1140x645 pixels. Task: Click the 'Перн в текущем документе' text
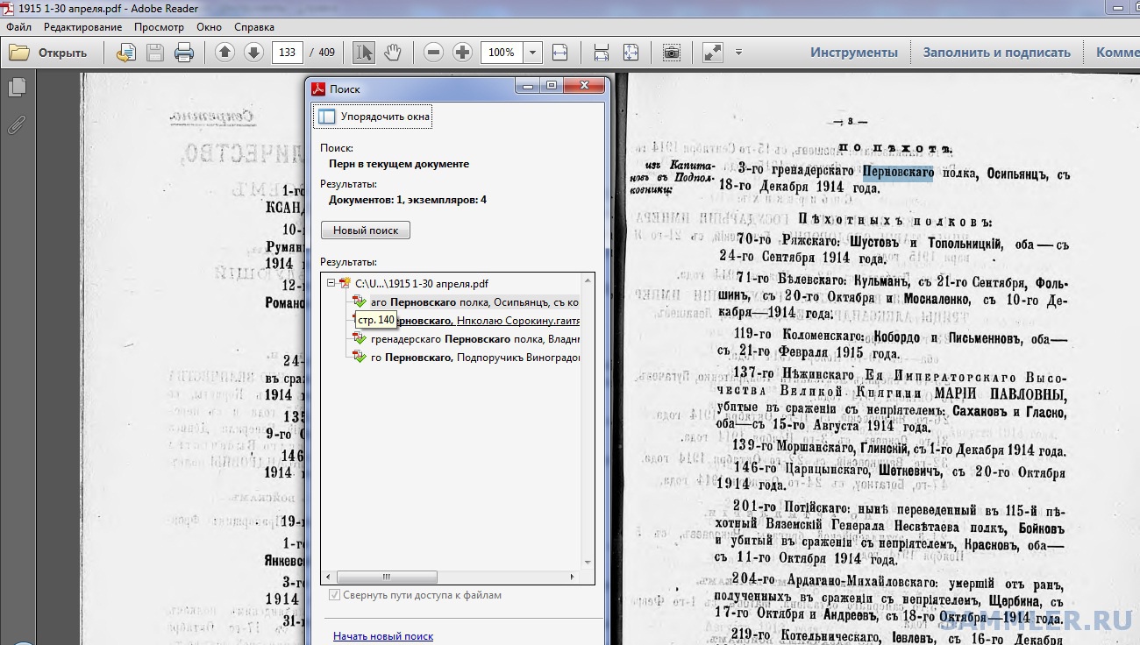coord(399,164)
